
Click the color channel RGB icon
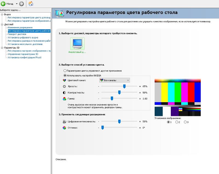64,80
